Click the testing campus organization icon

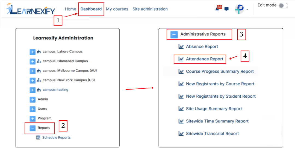pos(39,90)
